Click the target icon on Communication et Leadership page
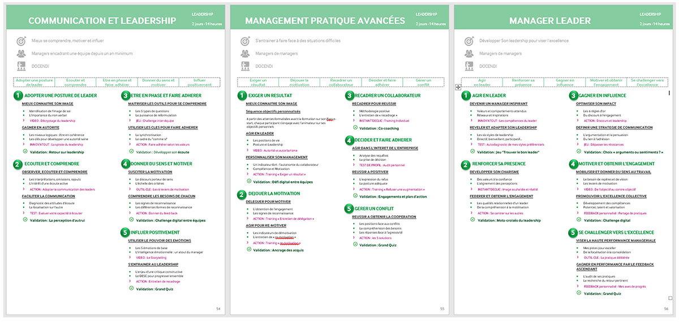This screenshot has height=325, width=679. [22, 41]
